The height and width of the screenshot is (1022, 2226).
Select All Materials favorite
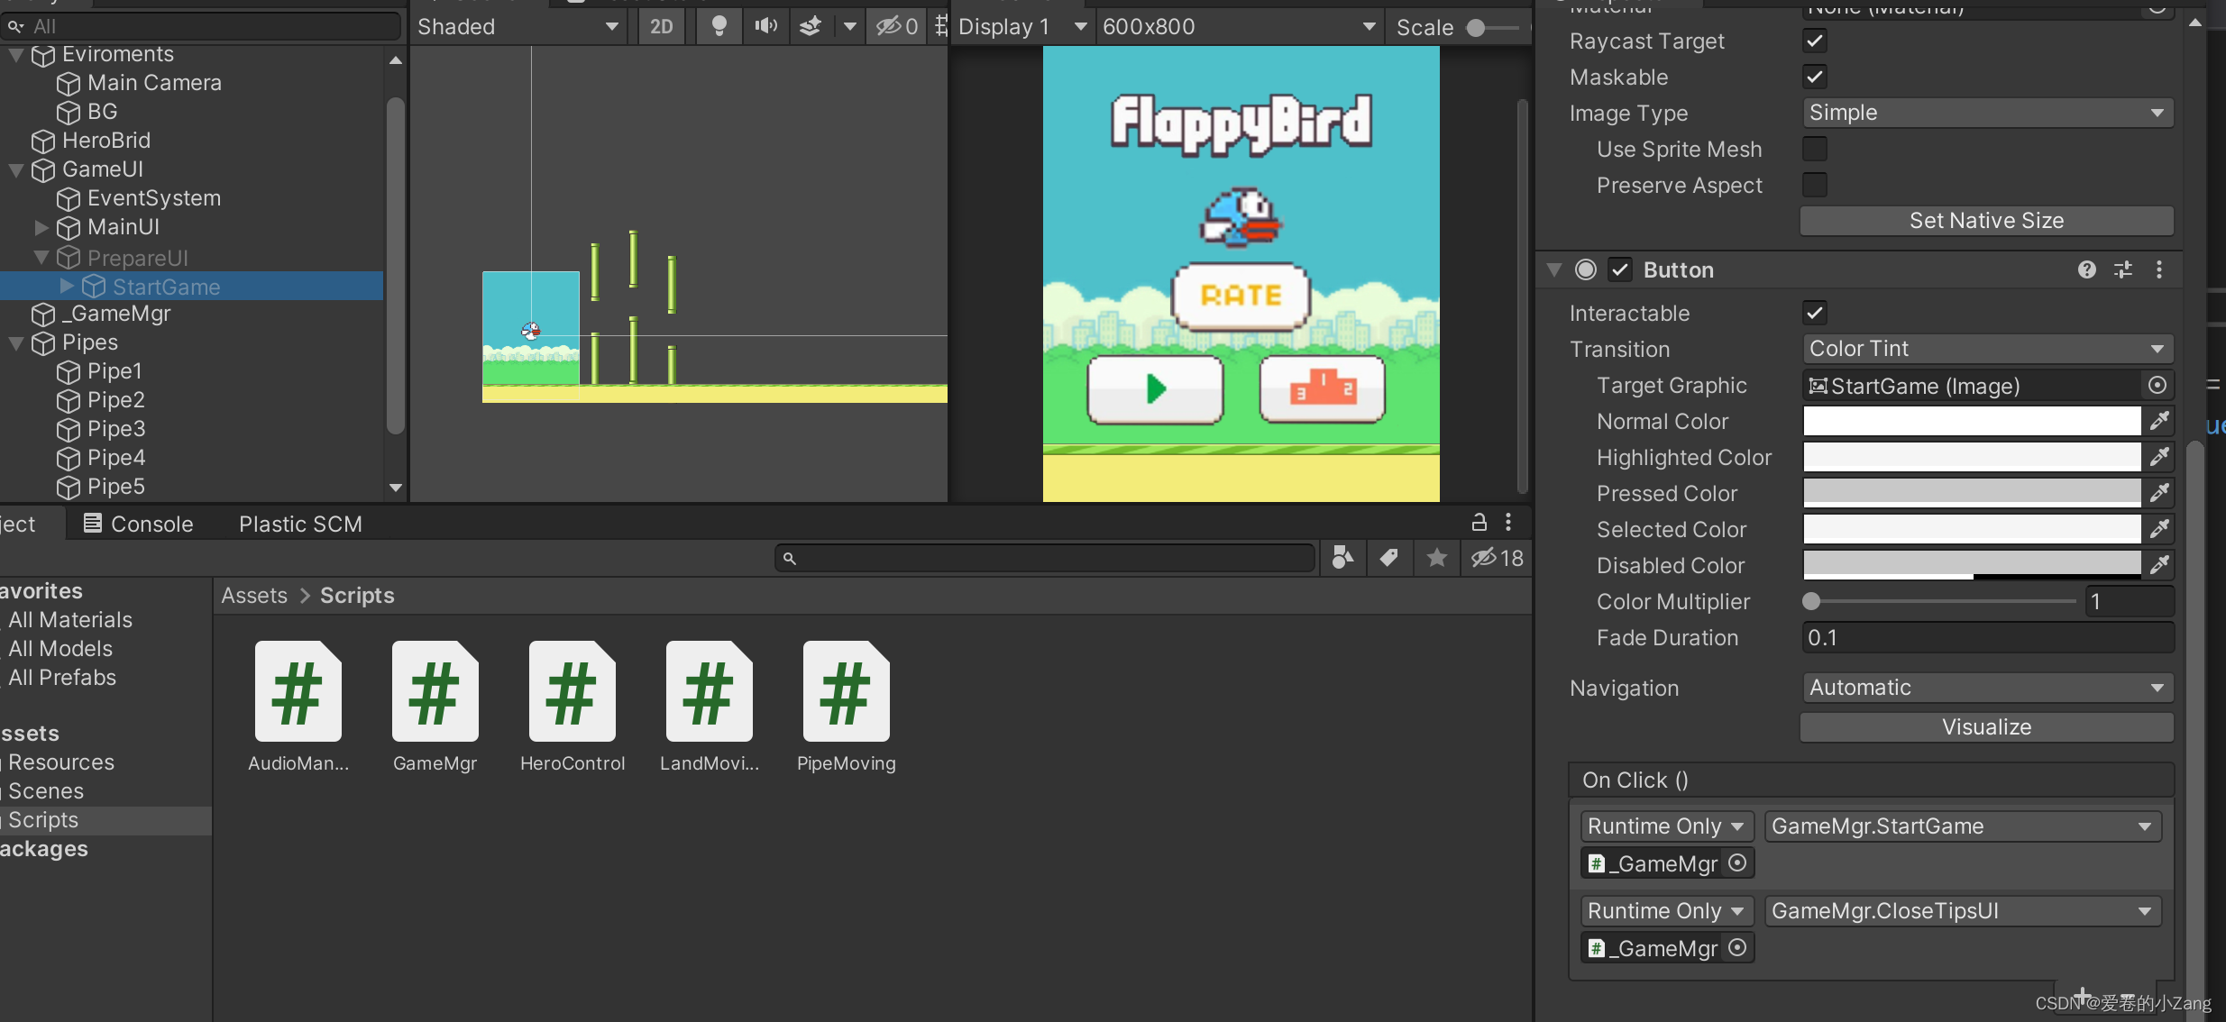click(x=70, y=620)
